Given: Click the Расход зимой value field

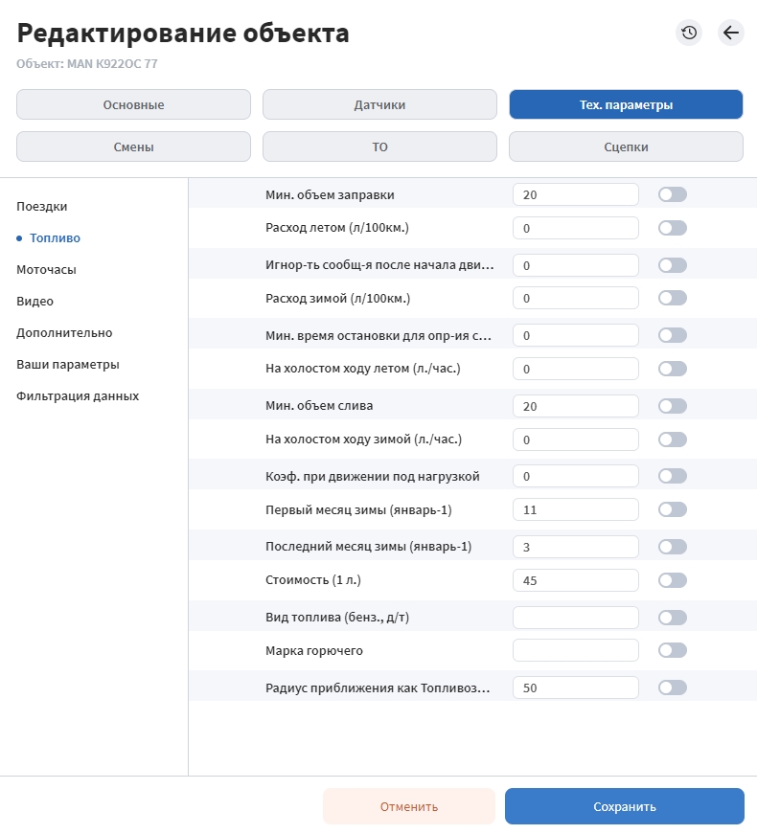Looking at the screenshot, I should [x=576, y=298].
